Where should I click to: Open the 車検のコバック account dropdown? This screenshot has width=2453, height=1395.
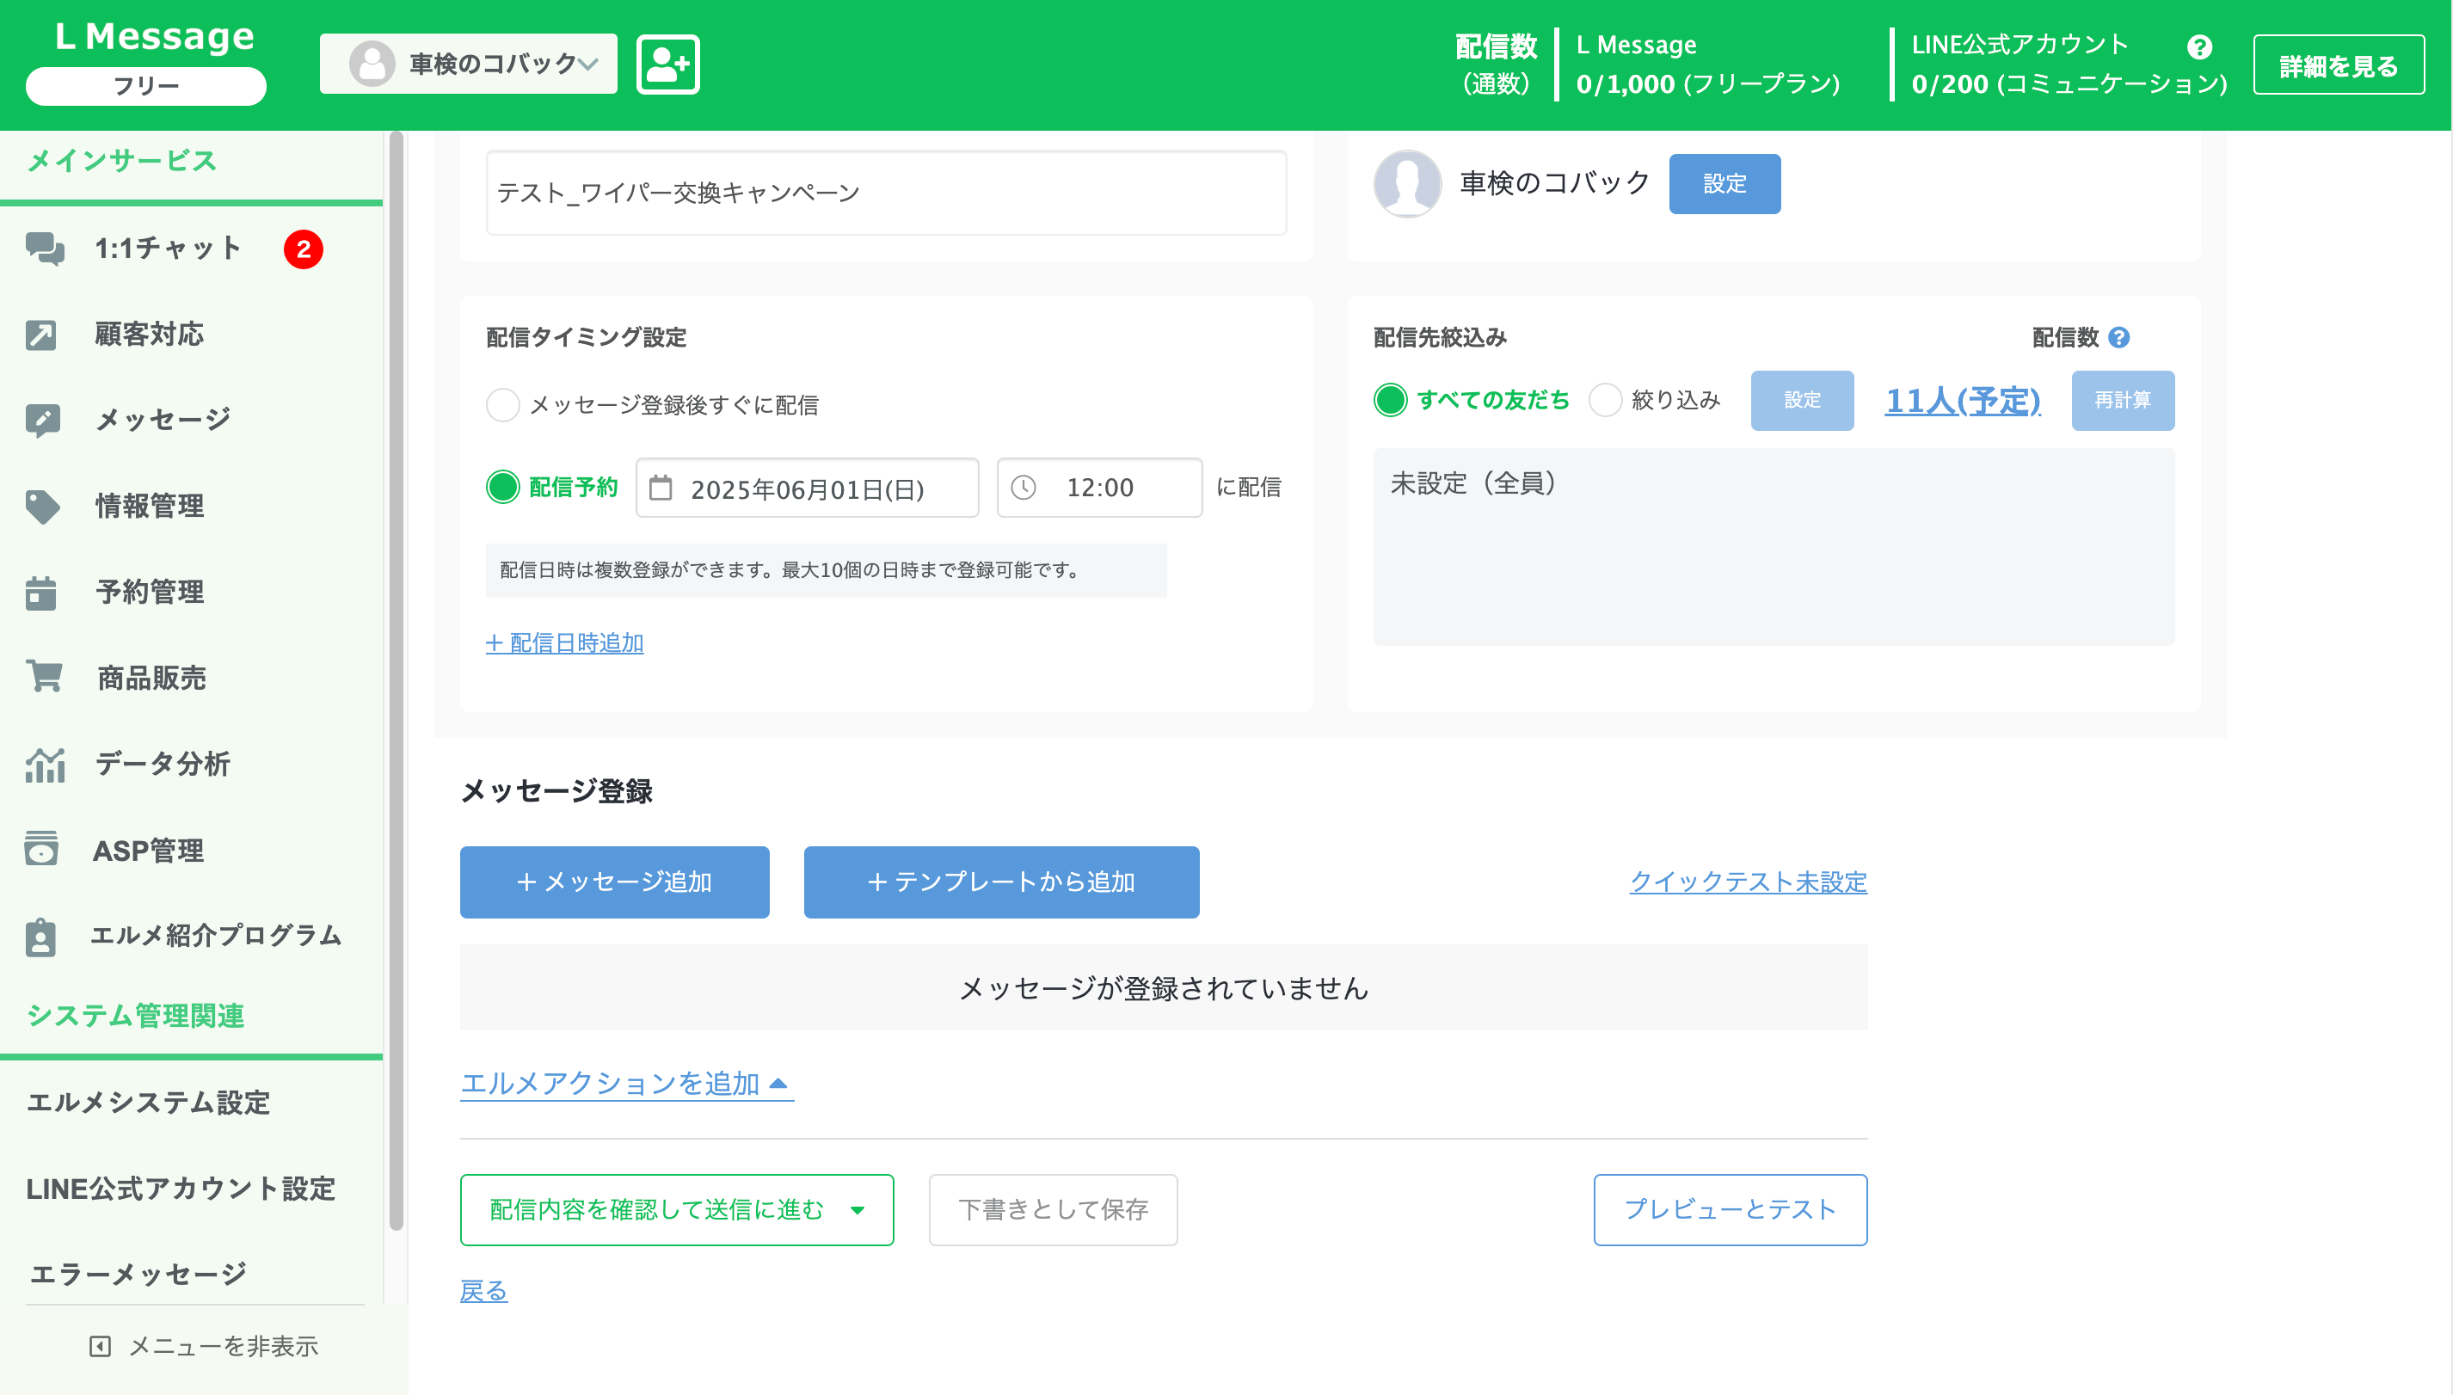(x=469, y=65)
